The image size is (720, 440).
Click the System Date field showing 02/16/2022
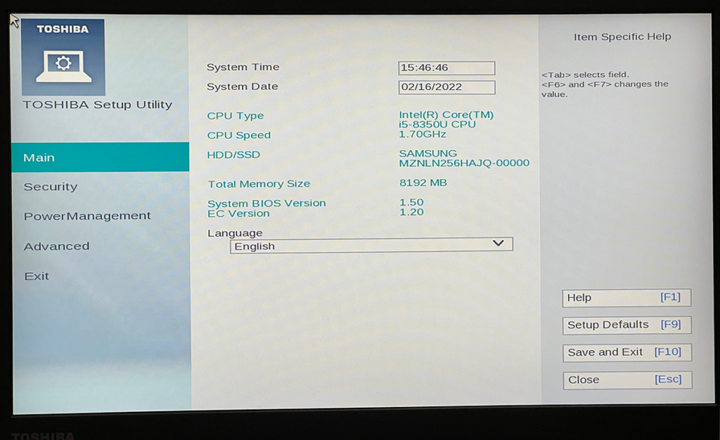coord(446,87)
